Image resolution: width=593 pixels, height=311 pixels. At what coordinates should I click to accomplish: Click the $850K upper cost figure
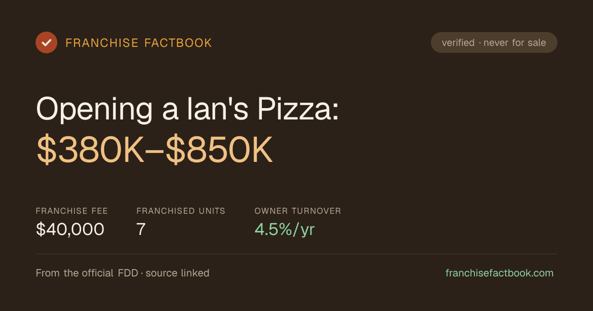219,151
